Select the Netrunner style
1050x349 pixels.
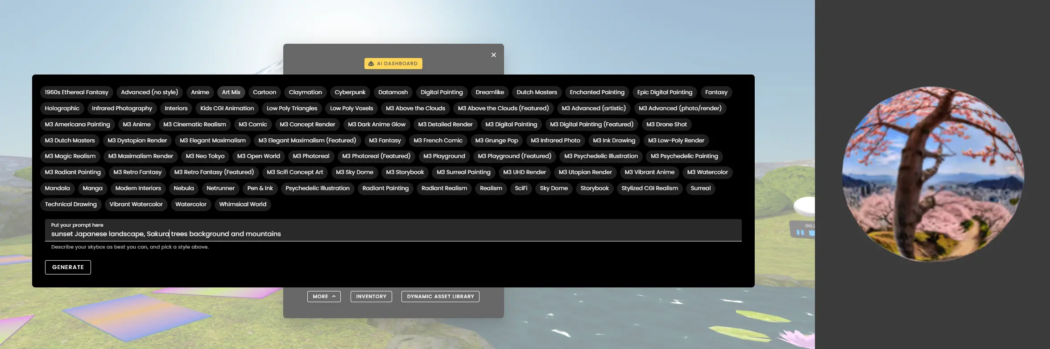point(220,188)
